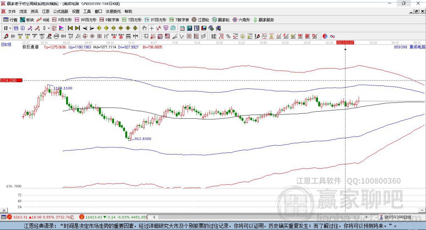Select the polyline drawing tool

(159, 28)
